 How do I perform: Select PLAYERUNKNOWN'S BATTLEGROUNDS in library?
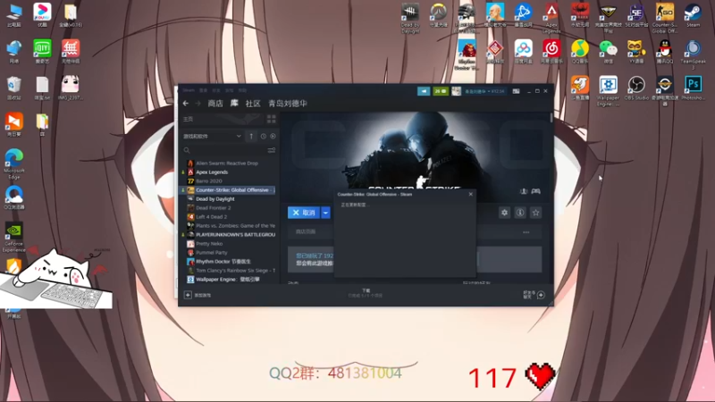pyautogui.click(x=231, y=235)
